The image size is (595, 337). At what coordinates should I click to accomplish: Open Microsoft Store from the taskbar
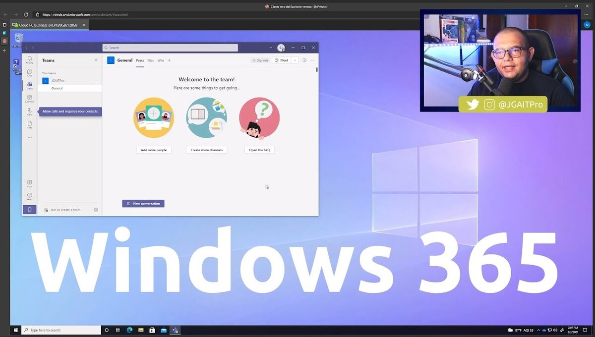(152, 330)
